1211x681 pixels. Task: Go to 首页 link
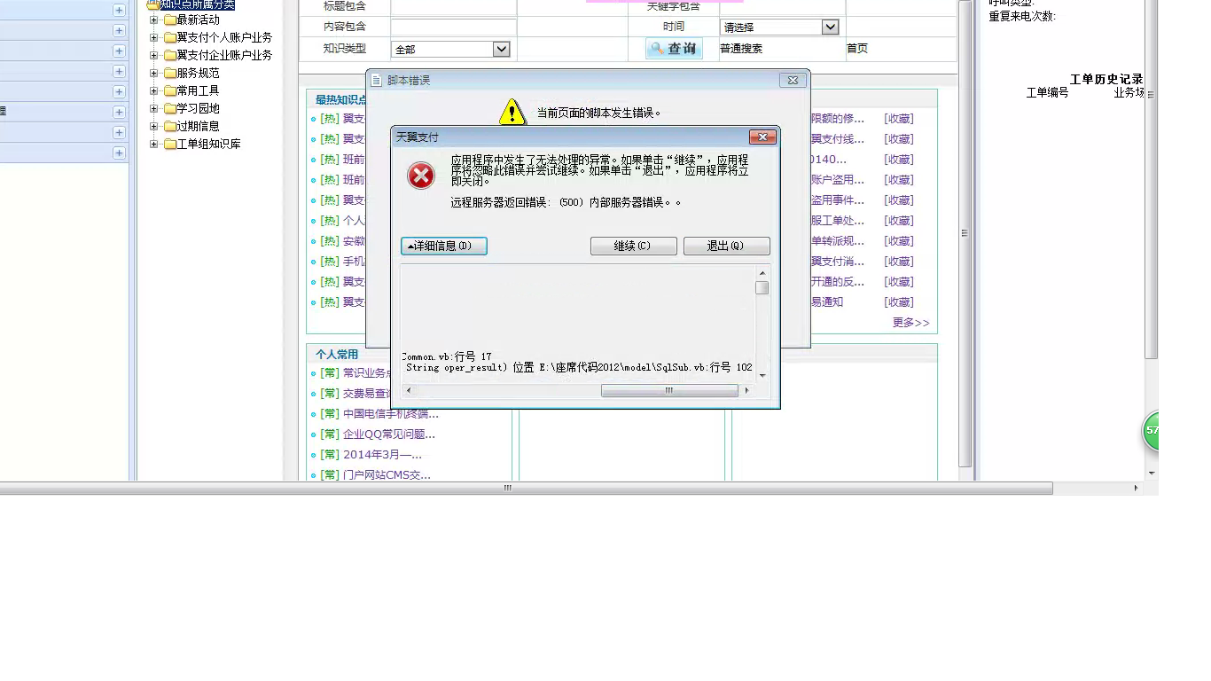coord(857,49)
